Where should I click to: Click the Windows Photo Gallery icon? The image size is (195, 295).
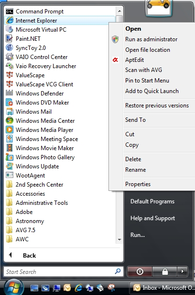click(x=10, y=157)
